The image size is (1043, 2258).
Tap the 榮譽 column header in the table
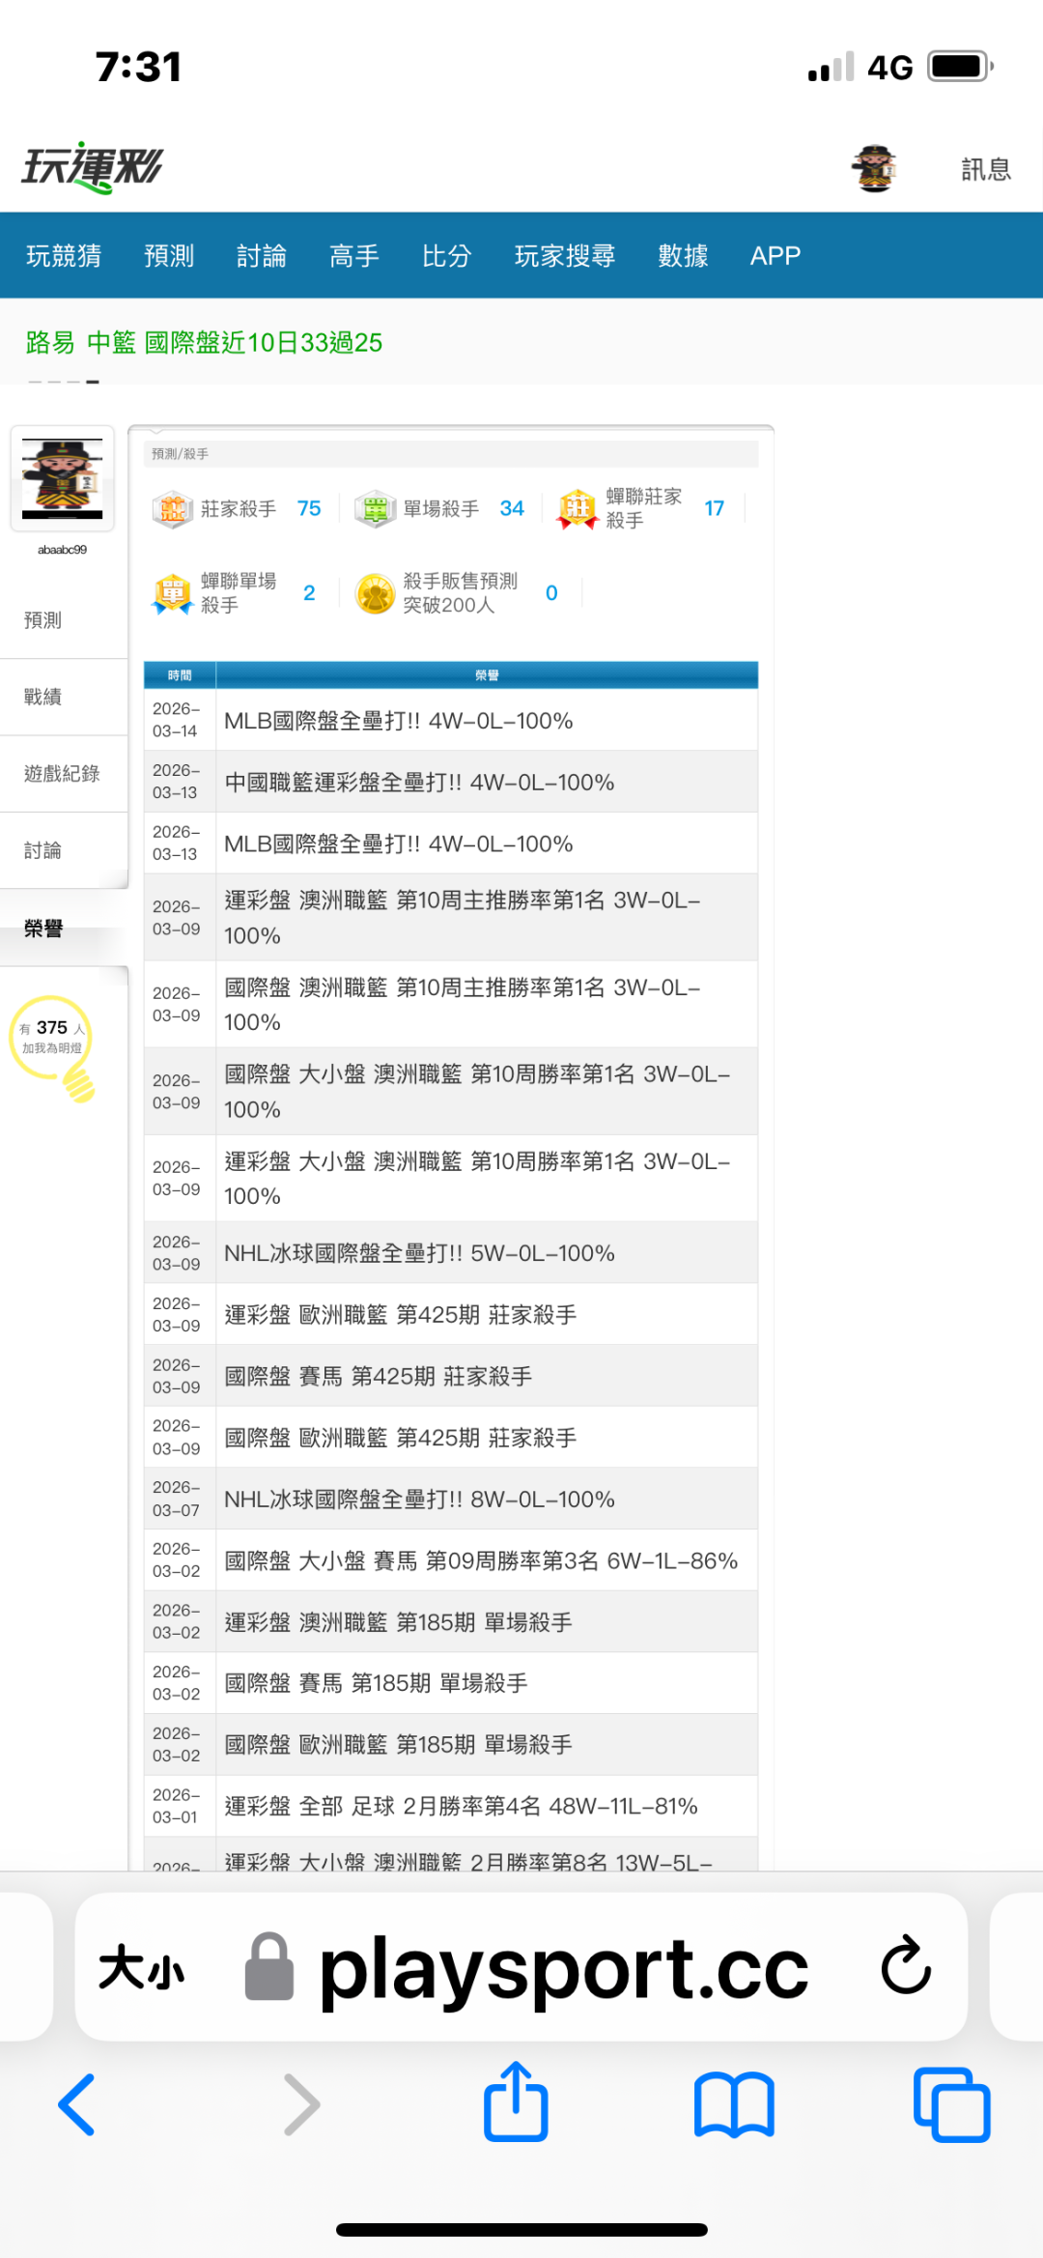click(x=487, y=675)
